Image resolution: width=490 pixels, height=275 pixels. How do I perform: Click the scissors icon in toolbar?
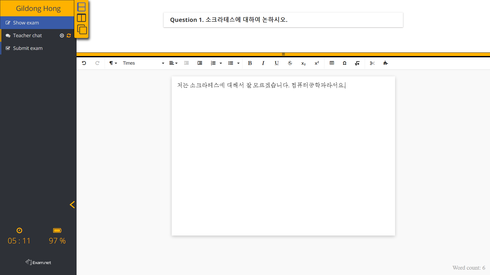click(x=372, y=63)
